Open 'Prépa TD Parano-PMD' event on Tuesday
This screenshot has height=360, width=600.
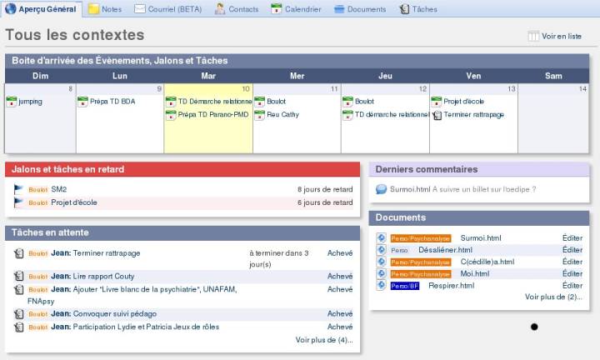[212, 115]
